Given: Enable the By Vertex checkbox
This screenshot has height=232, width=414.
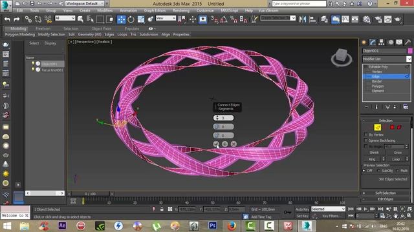Looking at the screenshot, I should [365, 135].
